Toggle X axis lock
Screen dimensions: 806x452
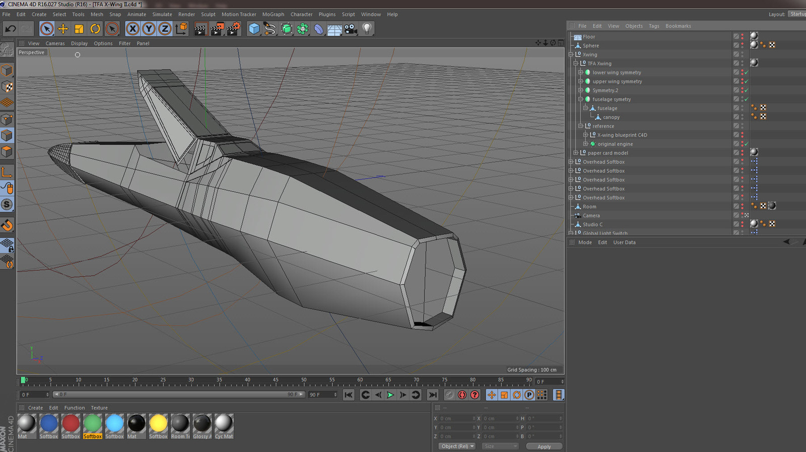[132, 29]
